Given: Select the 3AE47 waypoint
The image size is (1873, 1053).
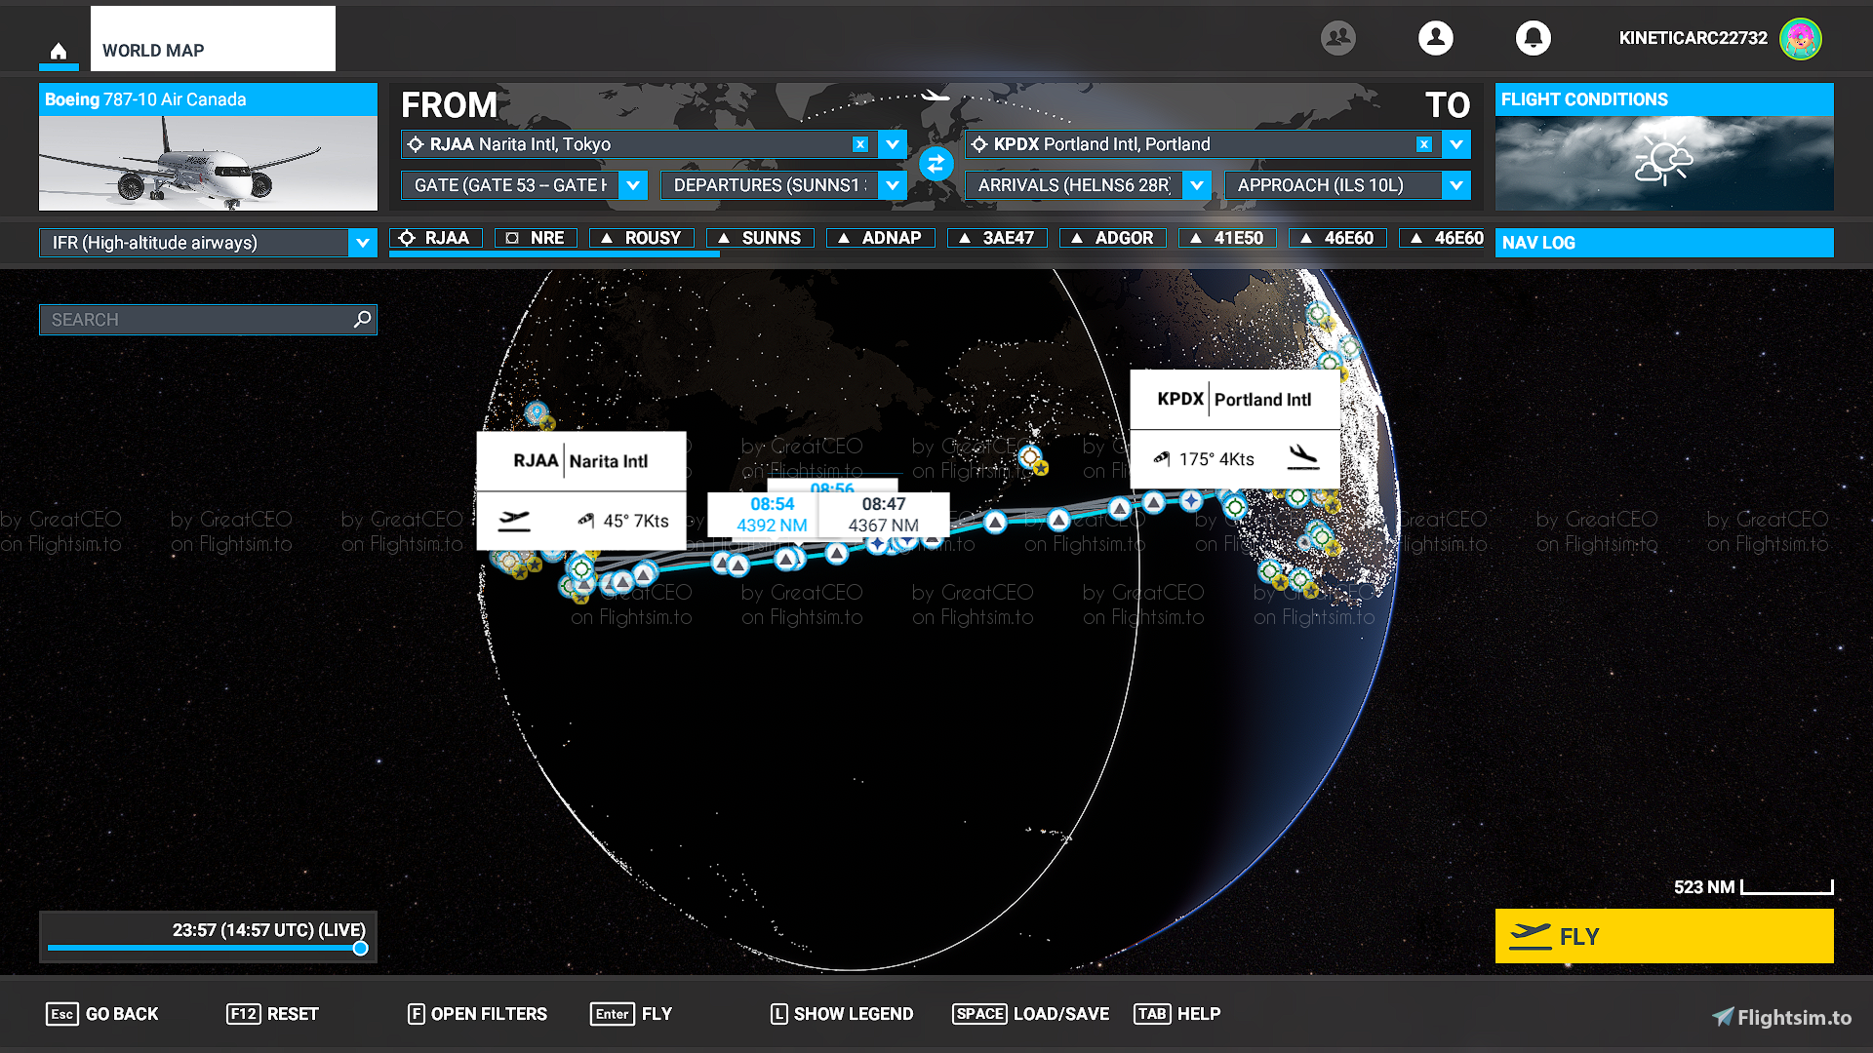Looking at the screenshot, I should tap(997, 238).
